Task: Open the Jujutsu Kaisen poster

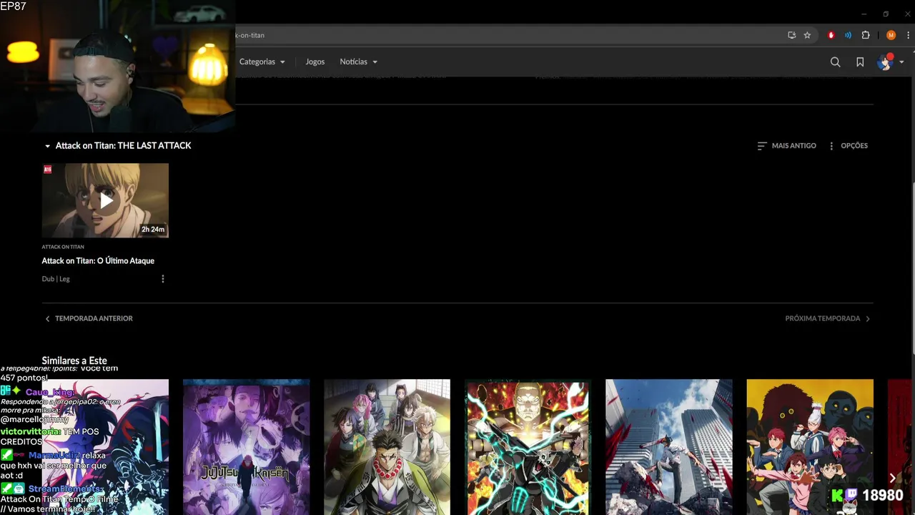Action: click(x=246, y=447)
